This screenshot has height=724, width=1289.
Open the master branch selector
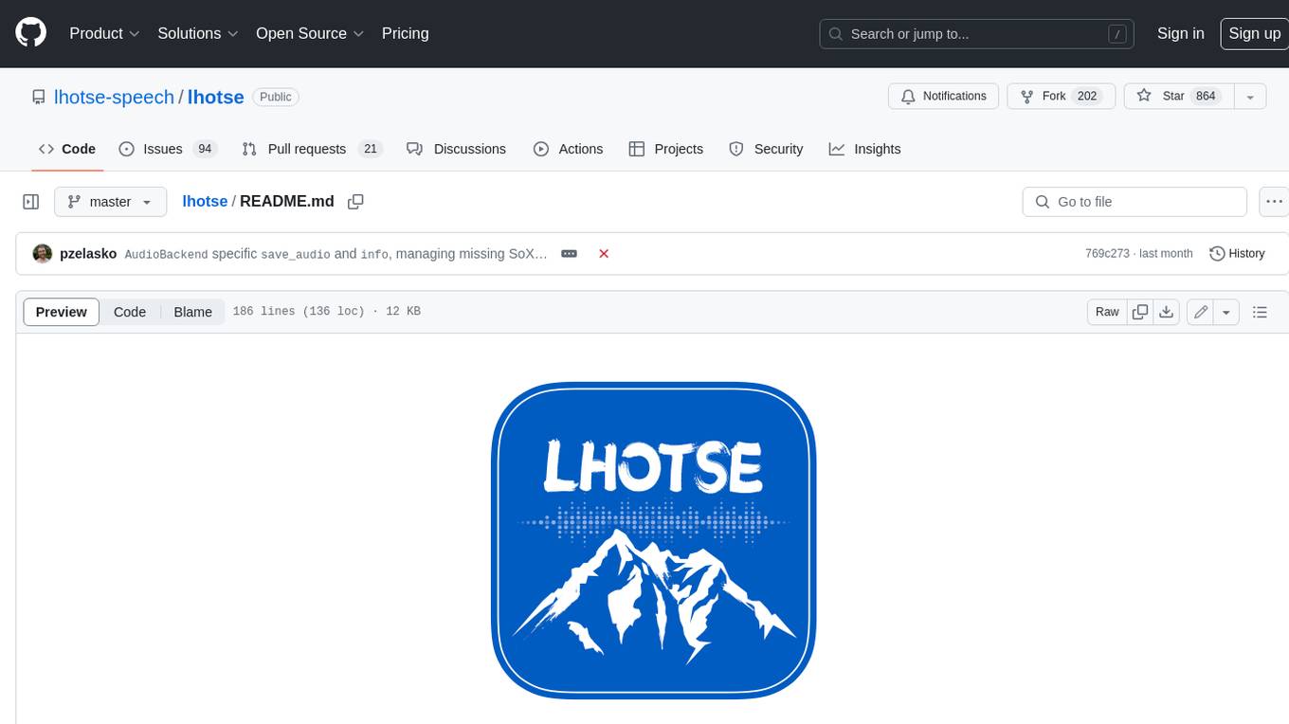(x=110, y=202)
